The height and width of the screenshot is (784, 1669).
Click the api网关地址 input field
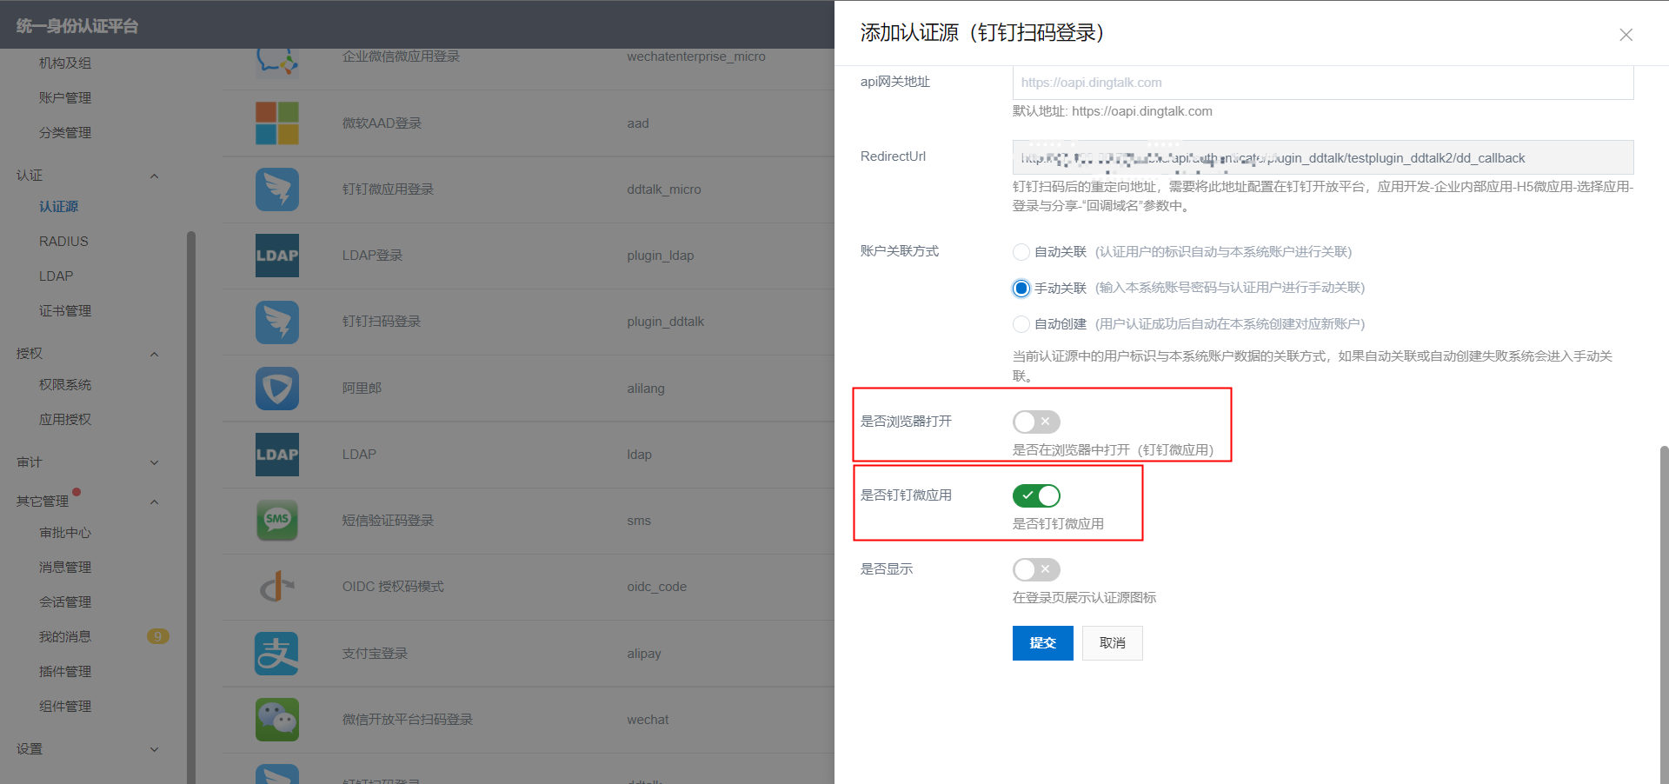pos(1323,83)
